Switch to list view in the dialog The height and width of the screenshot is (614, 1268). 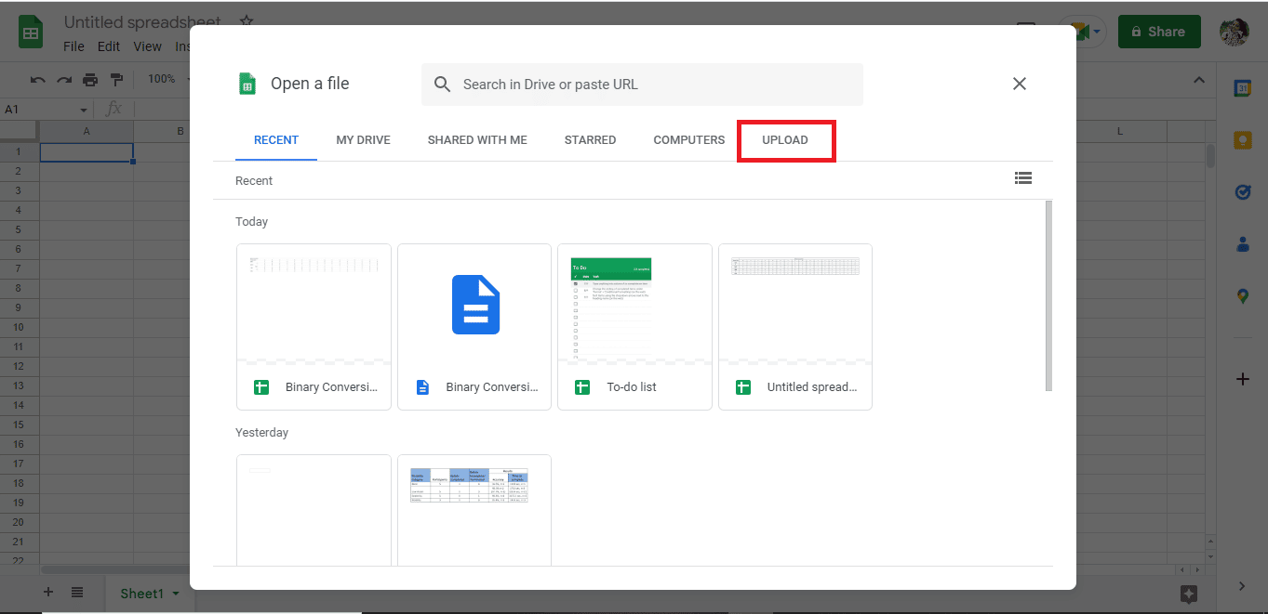1023,177
